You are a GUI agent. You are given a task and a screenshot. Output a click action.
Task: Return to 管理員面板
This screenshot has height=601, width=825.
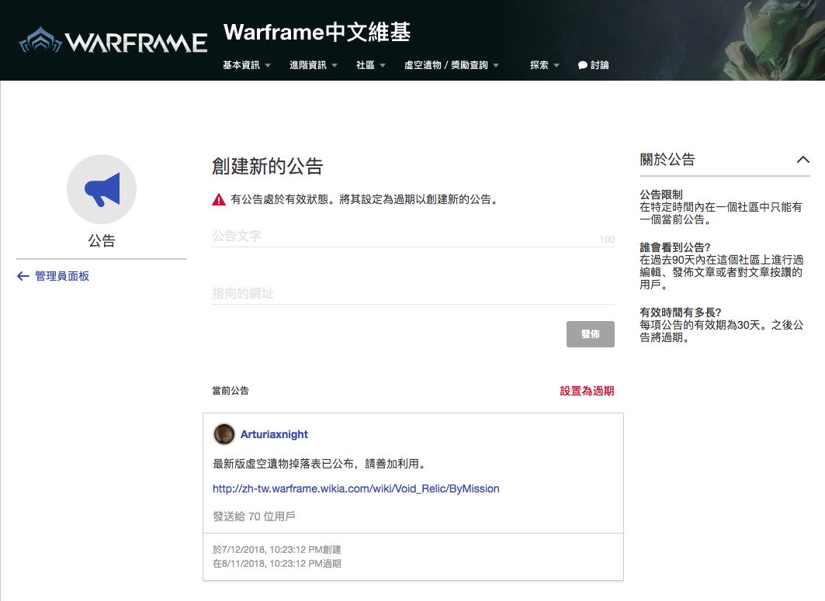pos(62,276)
